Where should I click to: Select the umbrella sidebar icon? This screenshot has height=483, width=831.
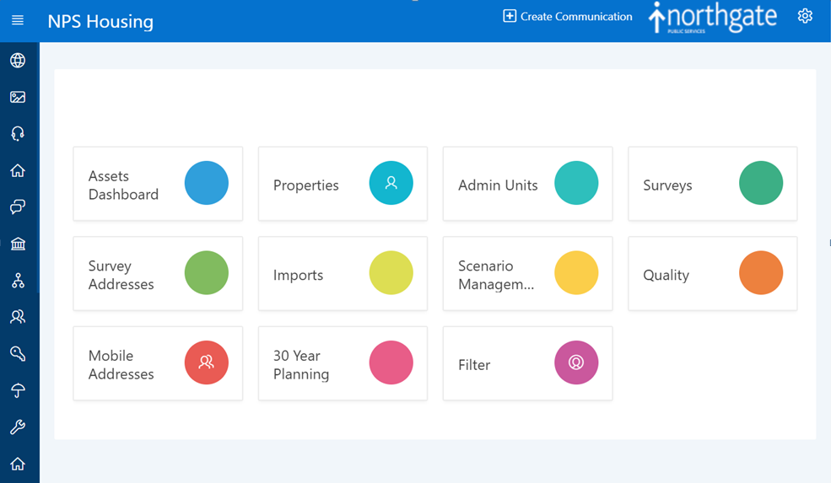pyautogui.click(x=18, y=390)
